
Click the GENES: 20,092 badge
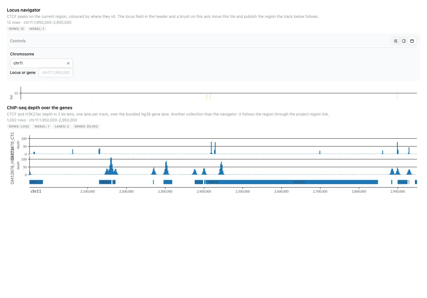pos(86,126)
